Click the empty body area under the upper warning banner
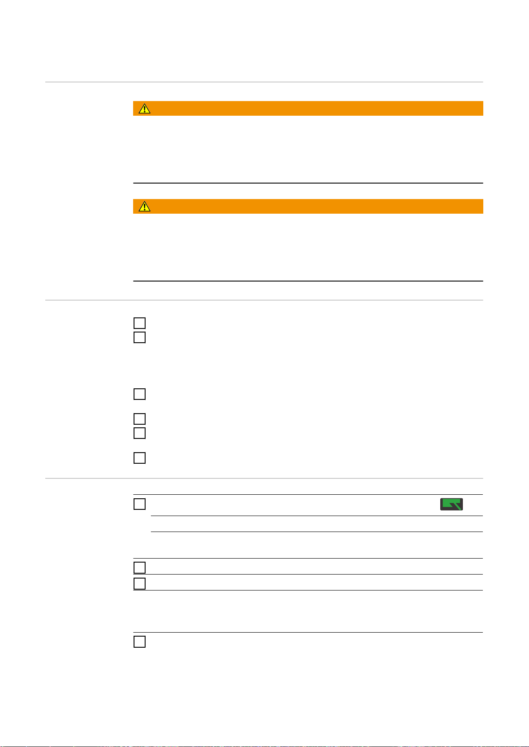529x747 pixels. tap(308, 149)
